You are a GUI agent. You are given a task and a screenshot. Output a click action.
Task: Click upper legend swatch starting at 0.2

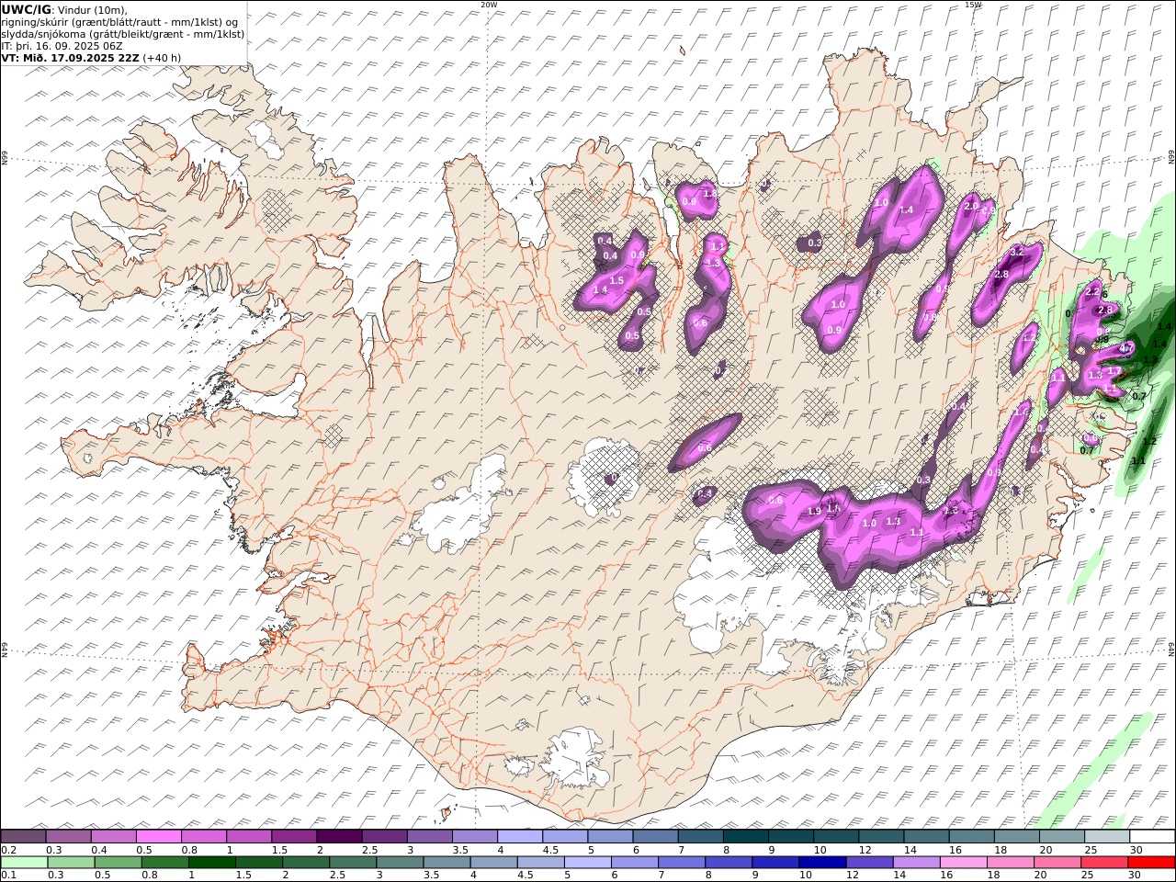pos(24,837)
